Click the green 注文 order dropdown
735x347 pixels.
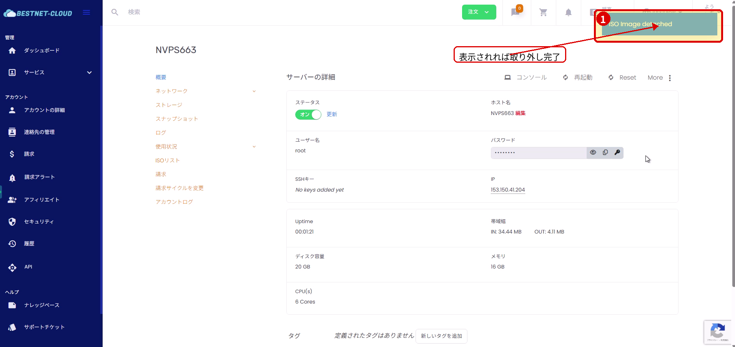pyautogui.click(x=479, y=12)
